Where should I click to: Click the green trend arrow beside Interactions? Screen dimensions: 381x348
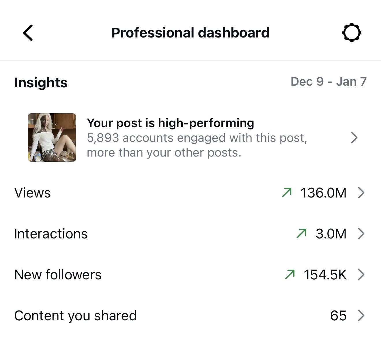pyautogui.click(x=301, y=234)
